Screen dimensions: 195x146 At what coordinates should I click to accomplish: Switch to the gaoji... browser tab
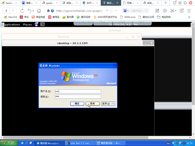coord(50,3)
